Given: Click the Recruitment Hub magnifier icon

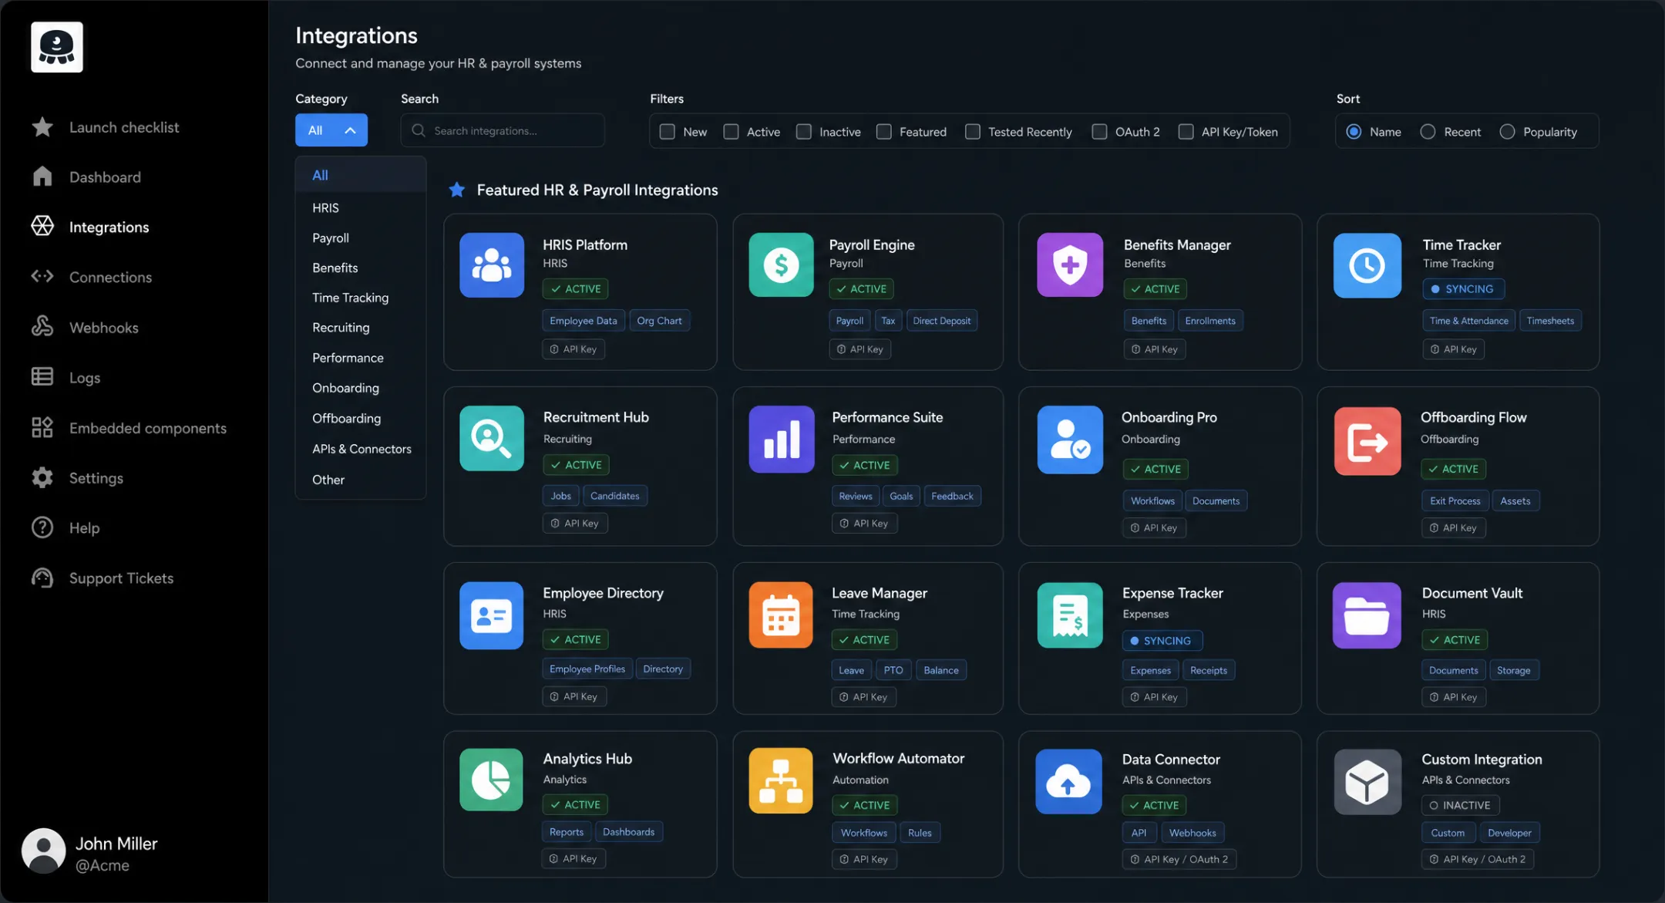Looking at the screenshot, I should (x=492, y=438).
